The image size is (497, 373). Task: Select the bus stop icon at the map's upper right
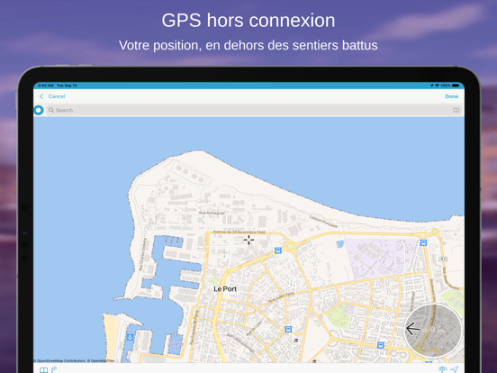tap(423, 243)
